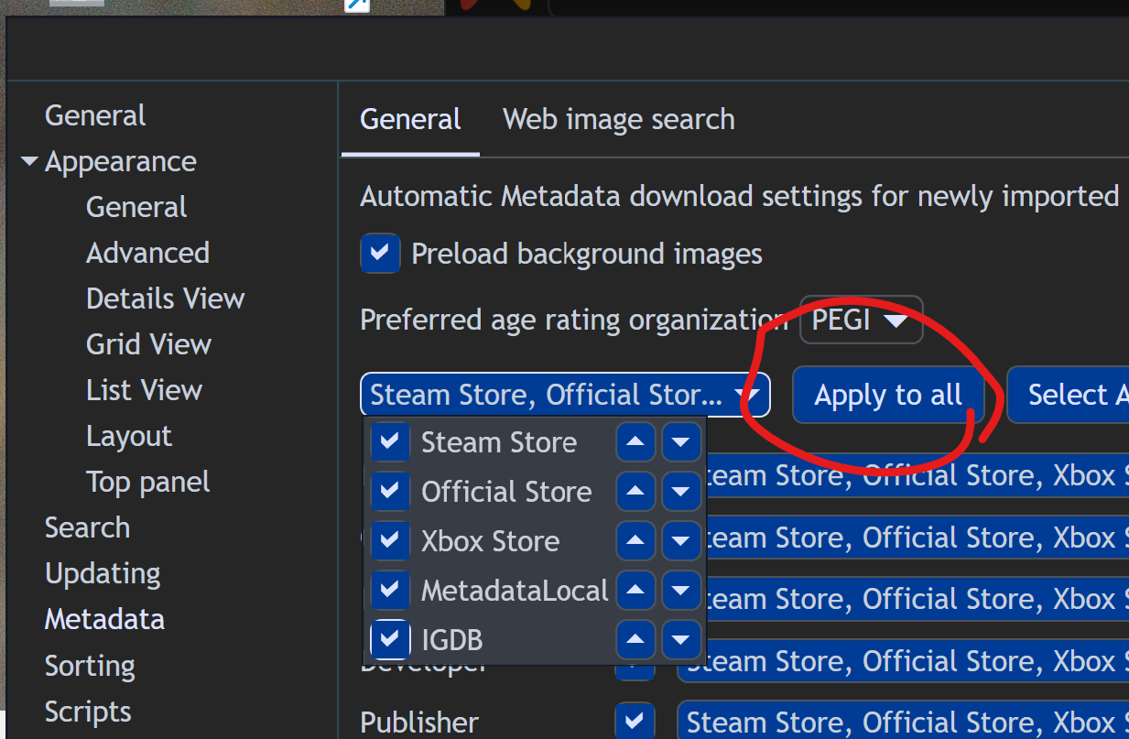1129x739 pixels.
Task: Open Details View settings
Action: (x=166, y=299)
